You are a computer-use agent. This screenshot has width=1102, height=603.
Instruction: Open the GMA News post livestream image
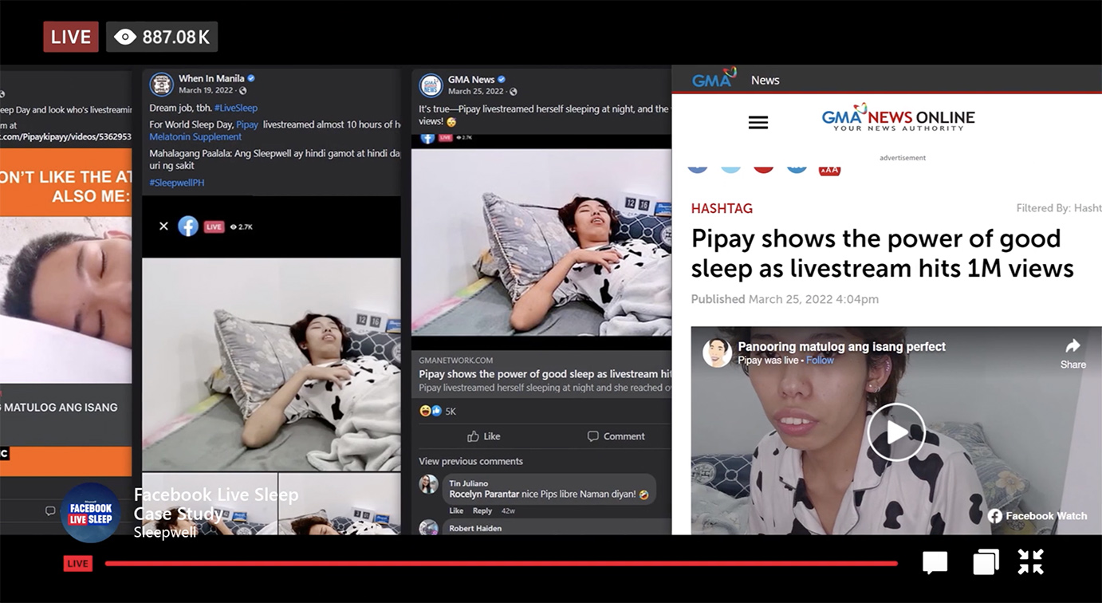coord(541,242)
